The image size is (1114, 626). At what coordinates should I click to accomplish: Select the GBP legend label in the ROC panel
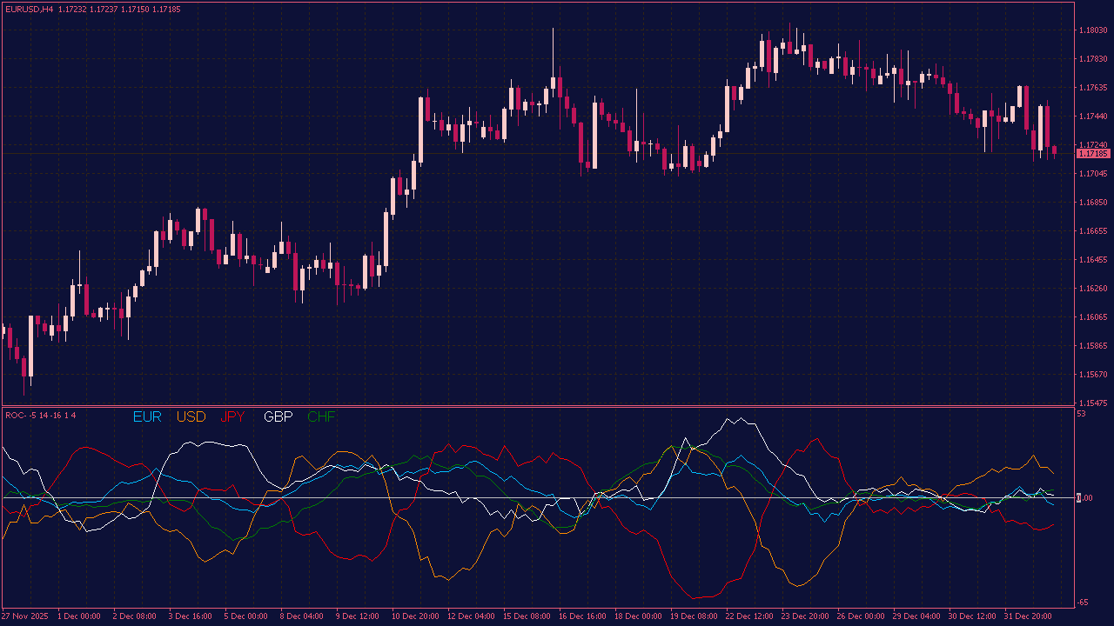tap(278, 417)
